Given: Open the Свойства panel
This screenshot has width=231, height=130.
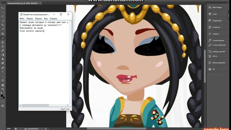Looking at the screenshot, I should (216, 27).
